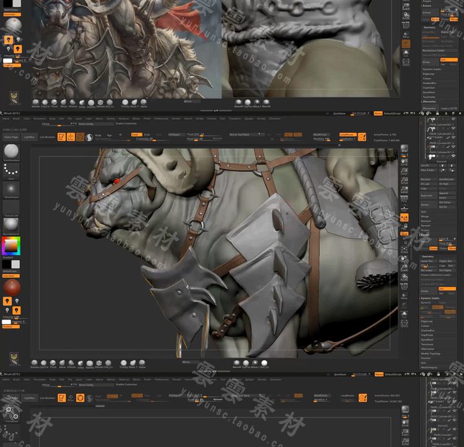Open Zplugin menu in middle window

tap(249, 119)
